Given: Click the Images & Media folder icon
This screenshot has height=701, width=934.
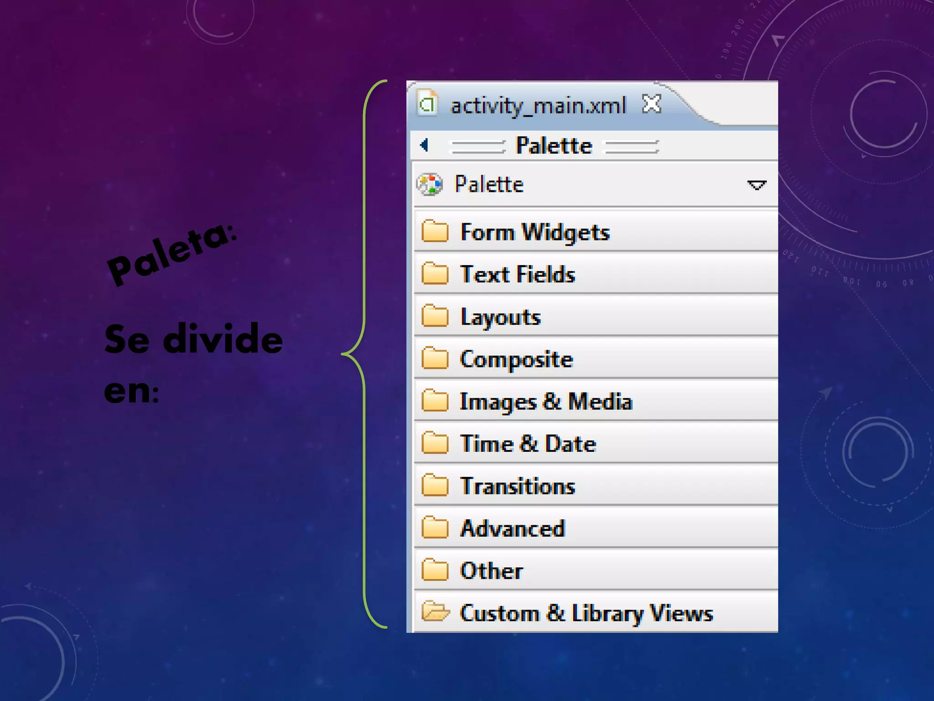Looking at the screenshot, I should pos(435,400).
